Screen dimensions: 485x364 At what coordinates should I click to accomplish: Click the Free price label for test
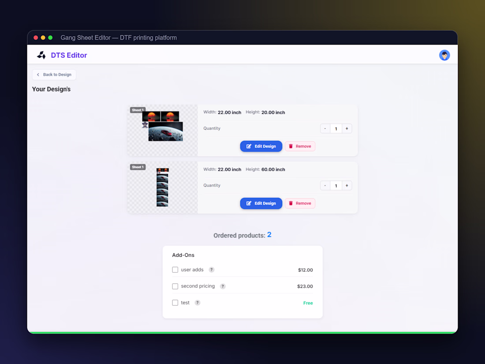[308, 303]
